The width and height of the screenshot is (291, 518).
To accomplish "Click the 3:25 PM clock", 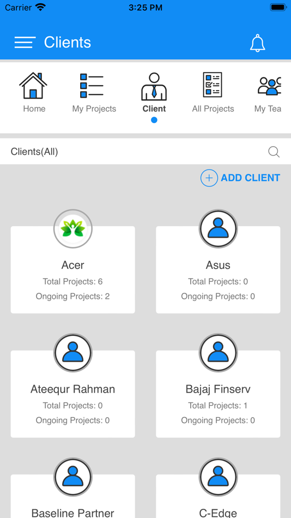I will click(x=145, y=7).
